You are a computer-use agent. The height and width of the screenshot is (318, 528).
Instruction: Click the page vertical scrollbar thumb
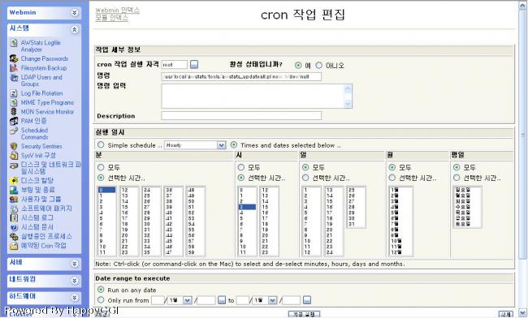pos(522,135)
